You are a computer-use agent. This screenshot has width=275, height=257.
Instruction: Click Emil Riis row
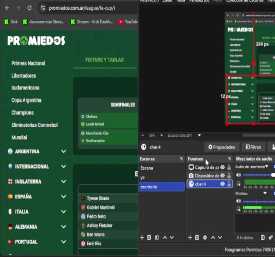pyautogui.click(x=109, y=243)
